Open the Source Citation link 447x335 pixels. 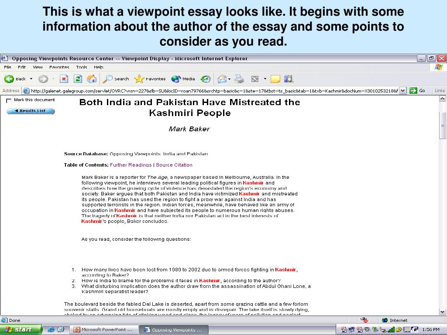174,165
